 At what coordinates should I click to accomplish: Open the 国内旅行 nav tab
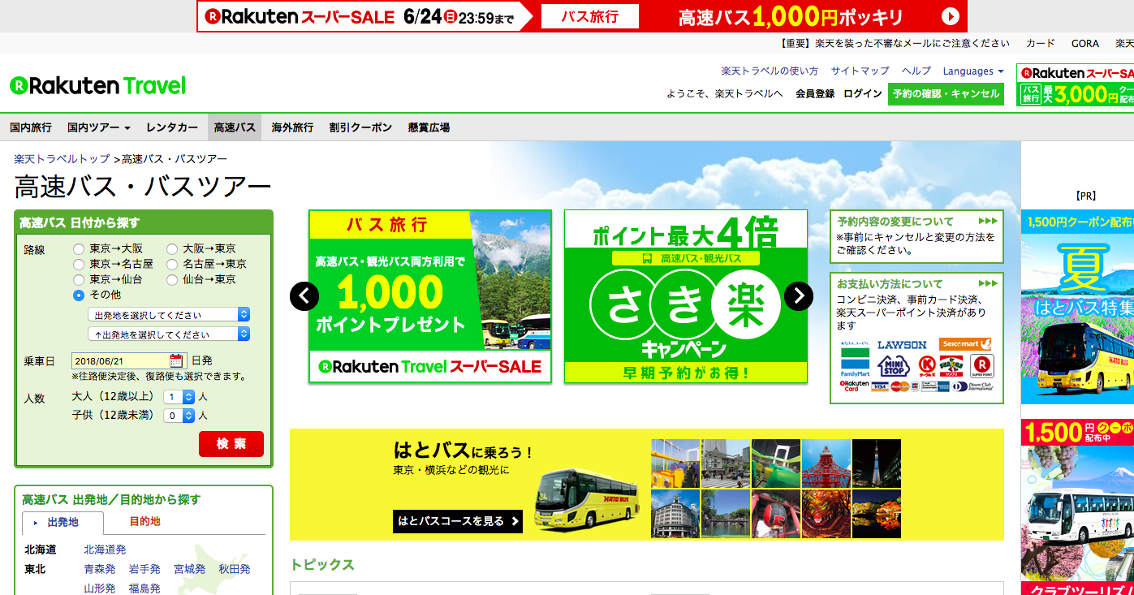click(31, 127)
